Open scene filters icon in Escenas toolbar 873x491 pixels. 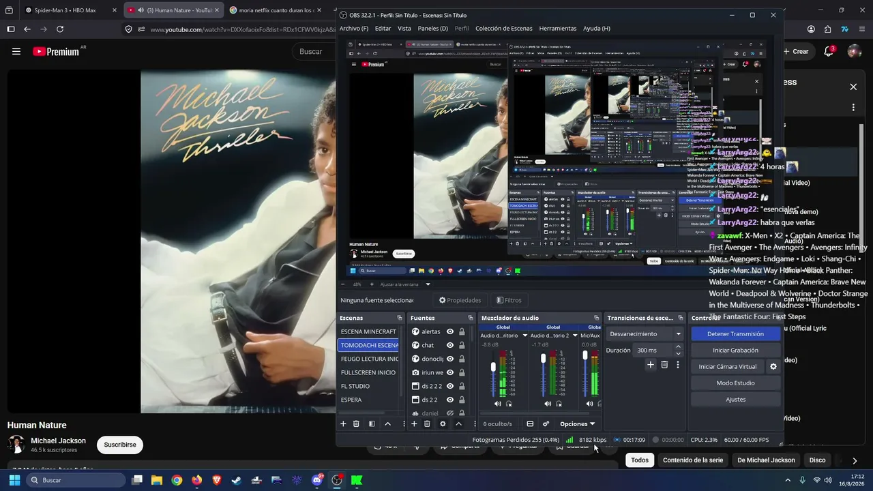click(372, 423)
